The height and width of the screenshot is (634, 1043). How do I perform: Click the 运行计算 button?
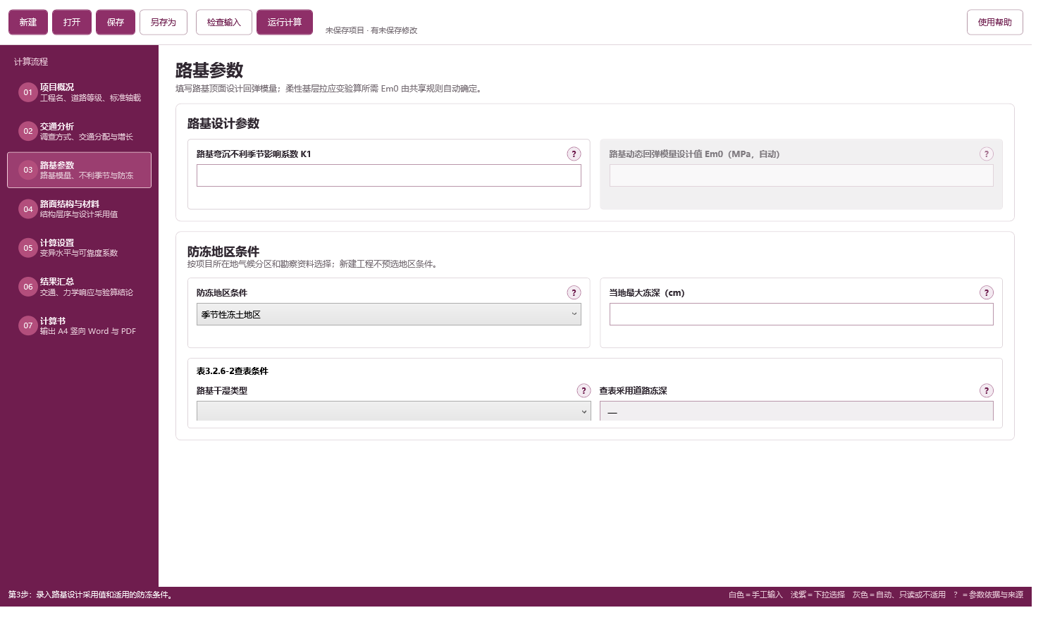pyautogui.click(x=285, y=22)
